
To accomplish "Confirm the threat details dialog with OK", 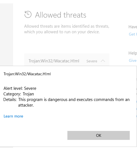I will pyautogui.click(x=99, y=135).
